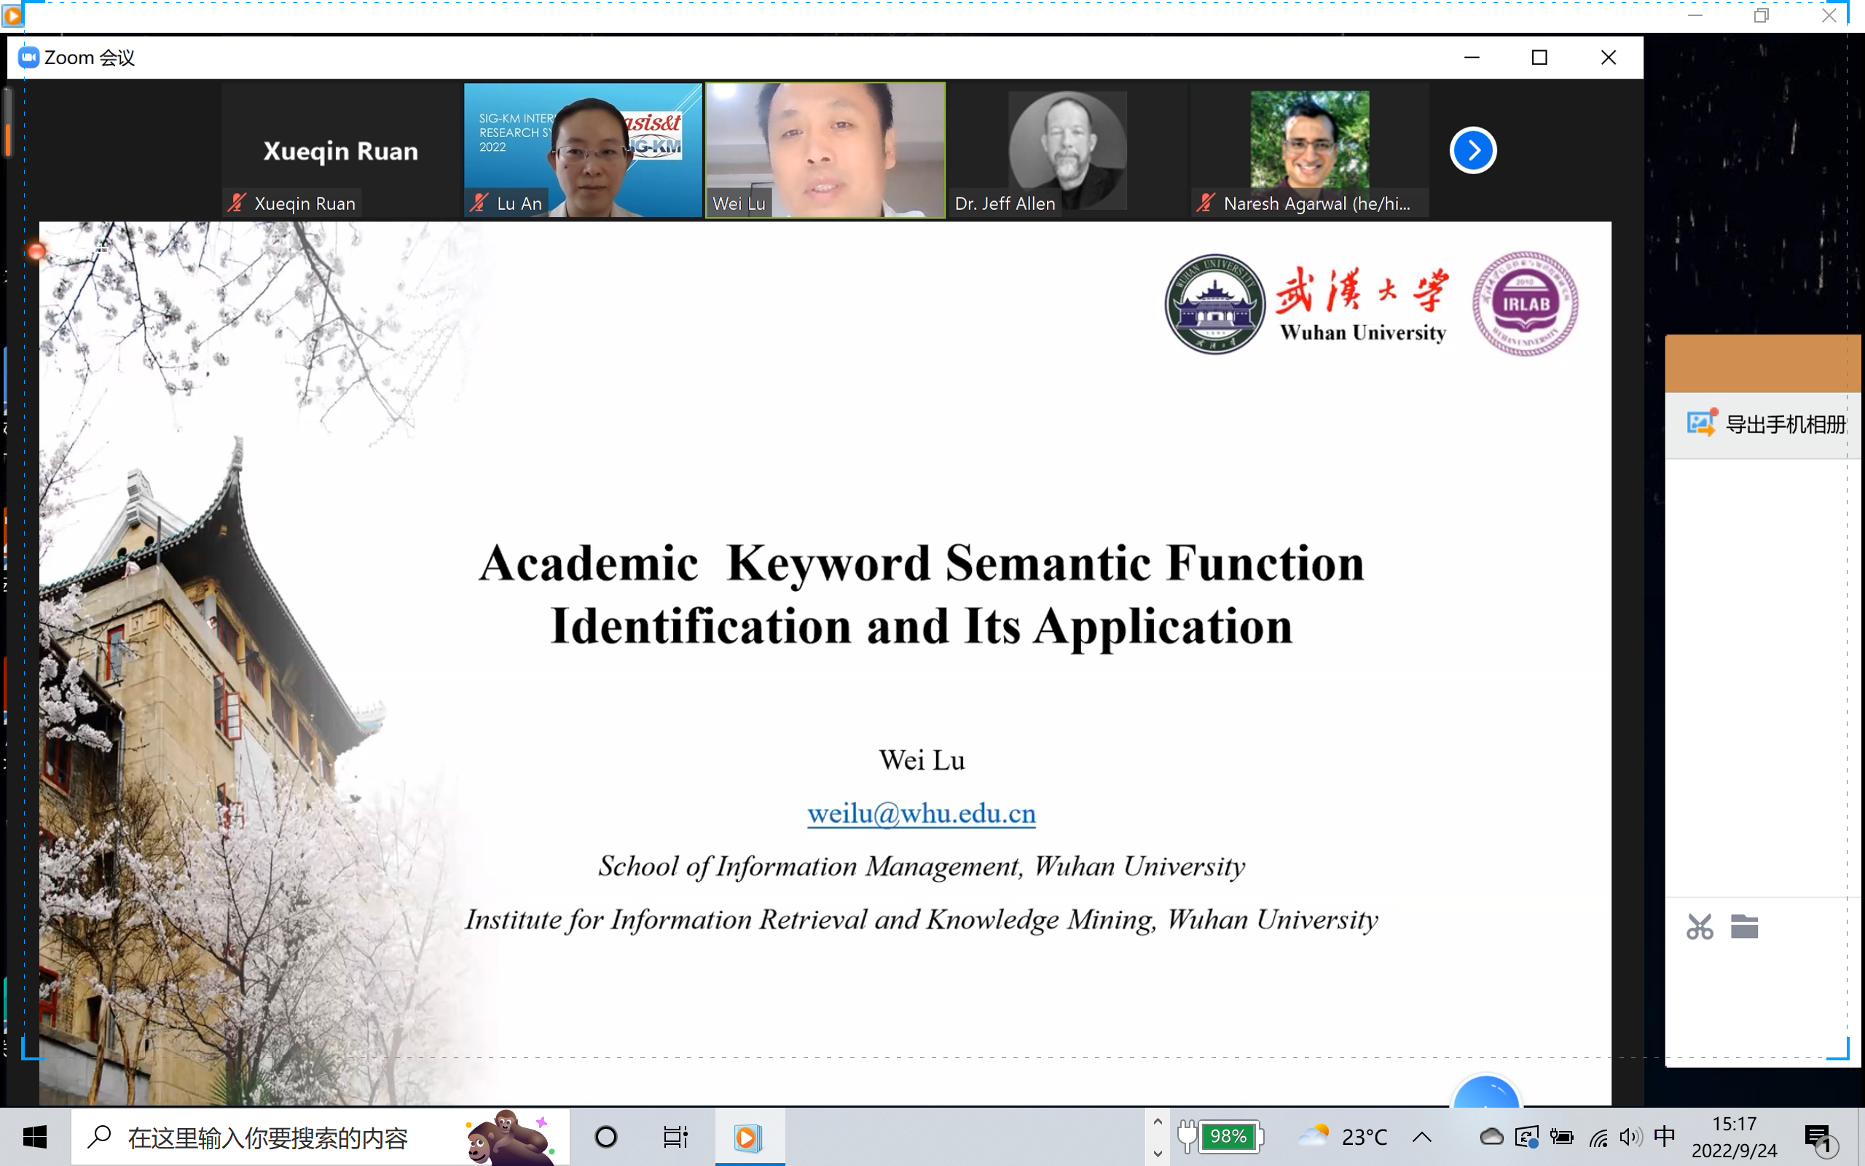This screenshot has height=1166, width=1865.
Task: Click the Cortana circle icon
Action: pos(605,1137)
